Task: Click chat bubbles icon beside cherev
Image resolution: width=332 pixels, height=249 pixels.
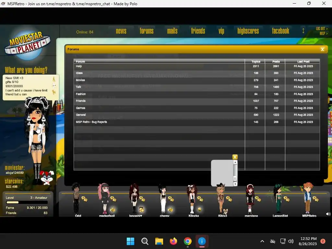Action: 171,199
